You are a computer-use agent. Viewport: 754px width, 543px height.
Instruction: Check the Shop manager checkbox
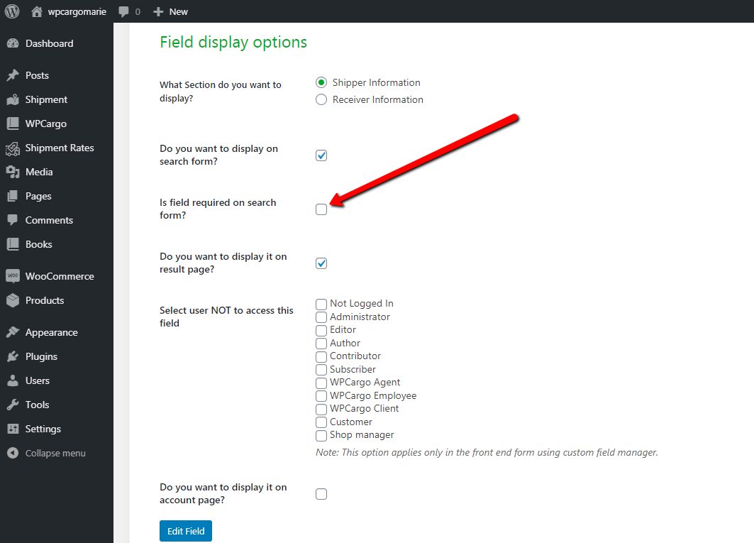321,435
